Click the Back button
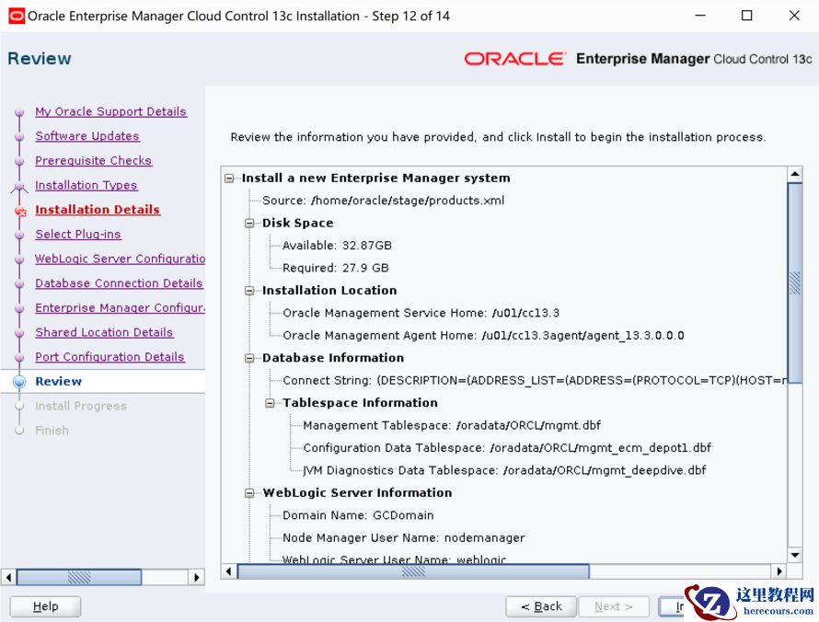Viewport: 819px width, 622px height. pyautogui.click(x=541, y=606)
